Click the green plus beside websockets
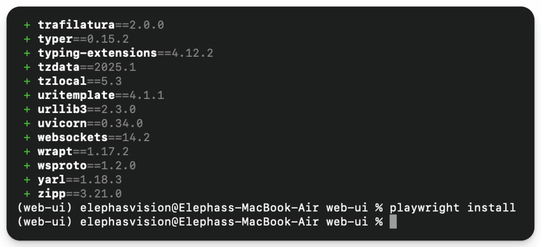This screenshot has width=541, height=247. [27, 138]
